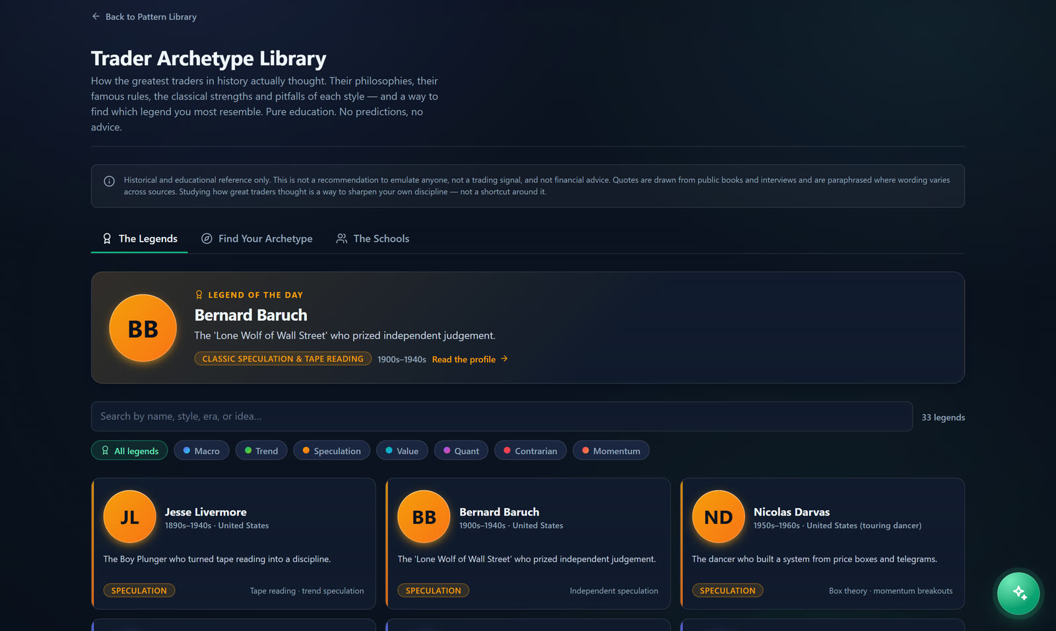This screenshot has height=631, width=1056.
Task: Switch to The Schools tab
Action: point(372,238)
